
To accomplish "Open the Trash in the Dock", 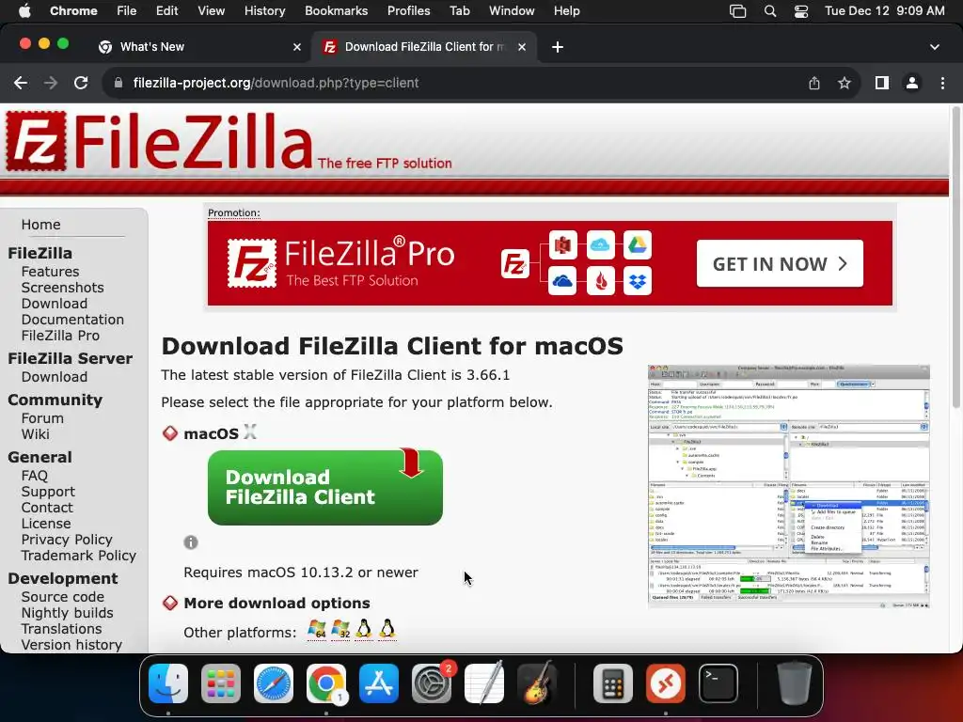I will [x=795, y=683].
